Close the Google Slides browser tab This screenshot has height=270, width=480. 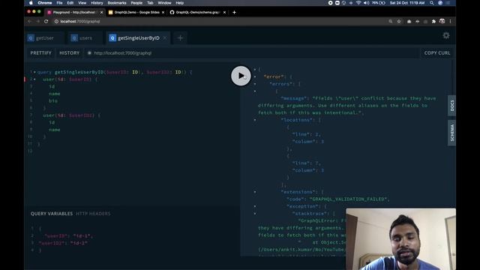(163, 12)
